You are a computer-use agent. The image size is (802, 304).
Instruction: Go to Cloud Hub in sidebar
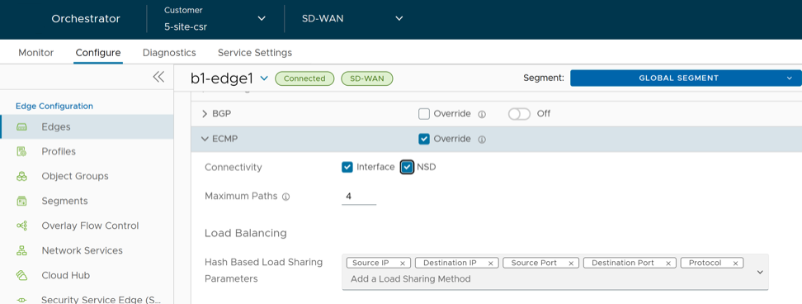[65, 275]
